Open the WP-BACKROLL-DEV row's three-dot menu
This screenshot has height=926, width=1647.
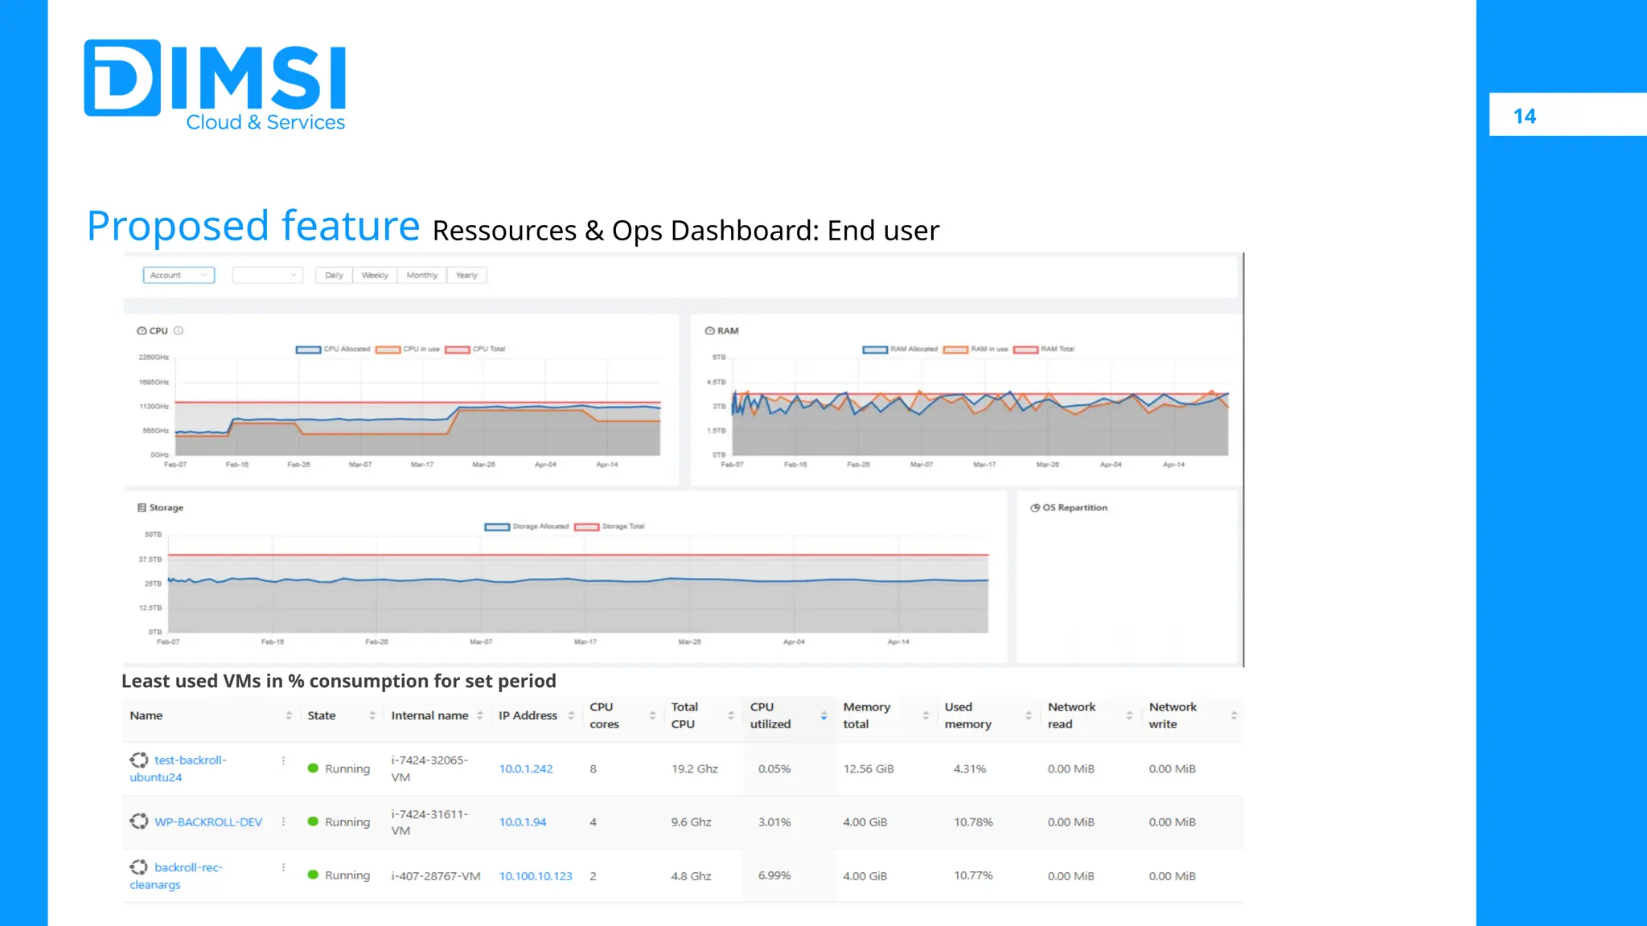(283, 822)
